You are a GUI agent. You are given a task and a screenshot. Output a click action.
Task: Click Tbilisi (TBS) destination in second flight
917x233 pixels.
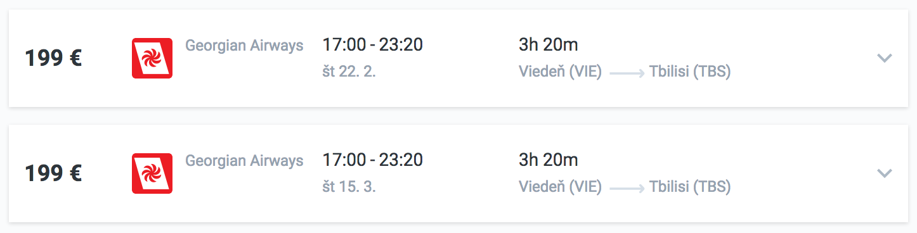click(690, 187)
